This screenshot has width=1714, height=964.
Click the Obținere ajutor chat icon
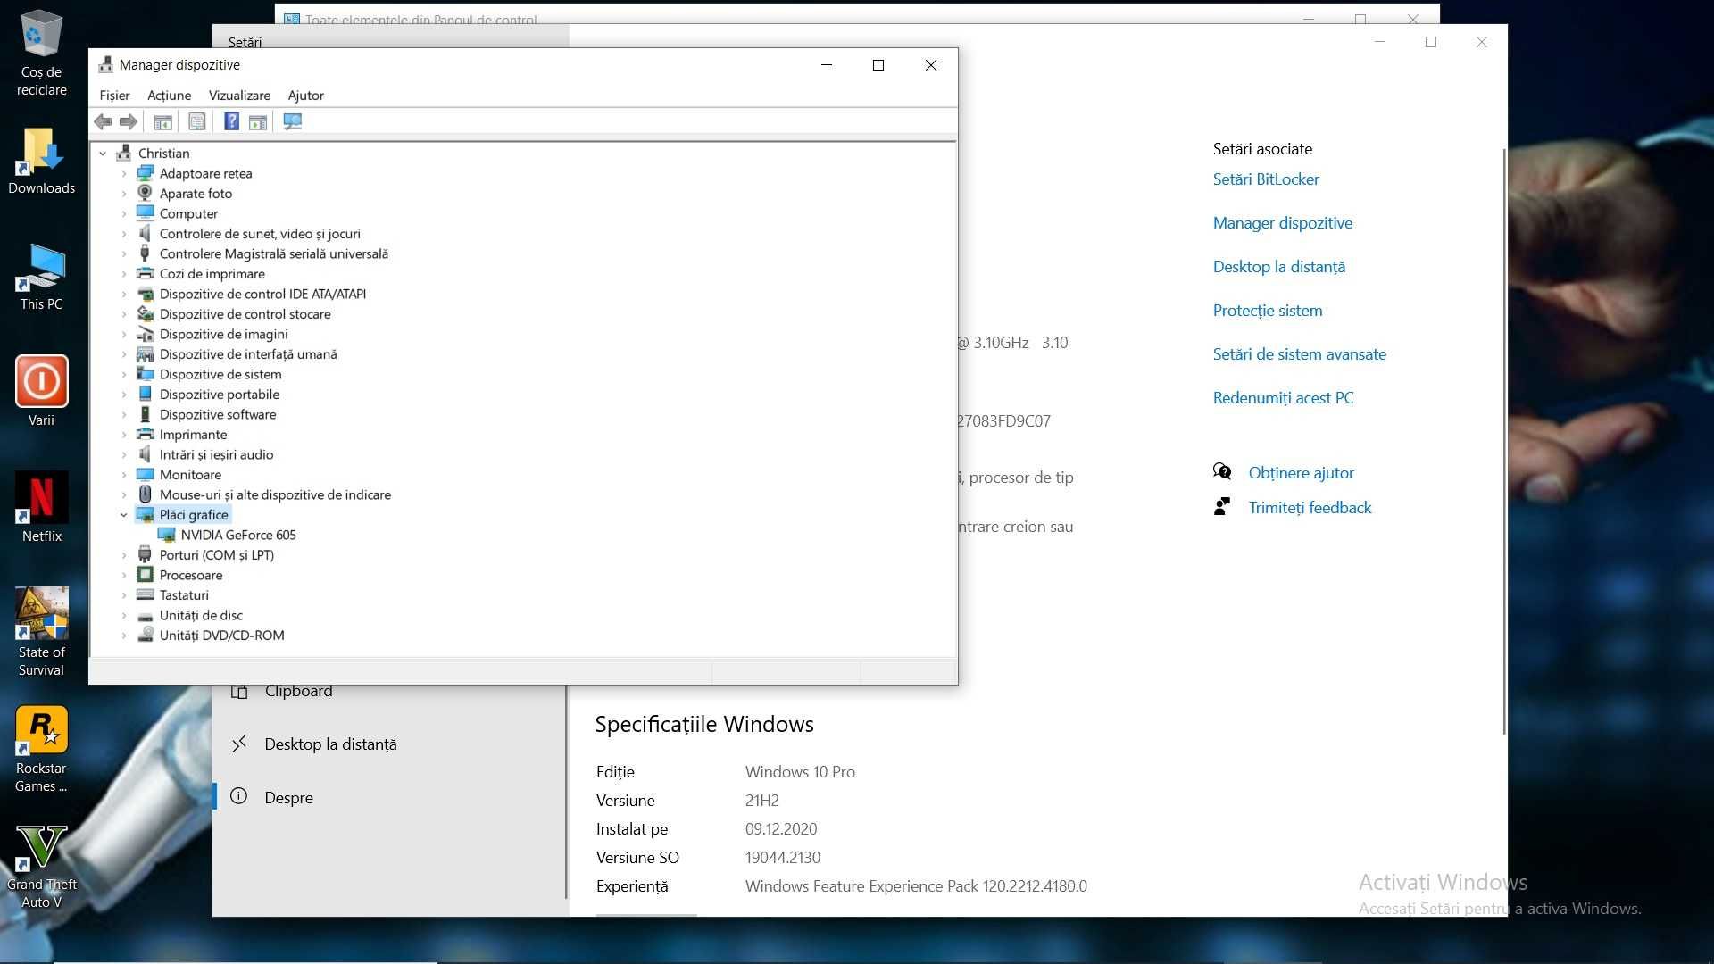[x=1222, y=472]
